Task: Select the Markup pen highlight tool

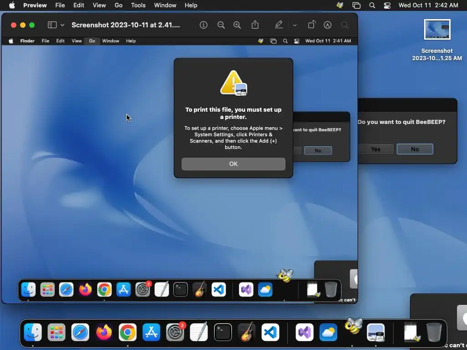Action: point(279,25)
